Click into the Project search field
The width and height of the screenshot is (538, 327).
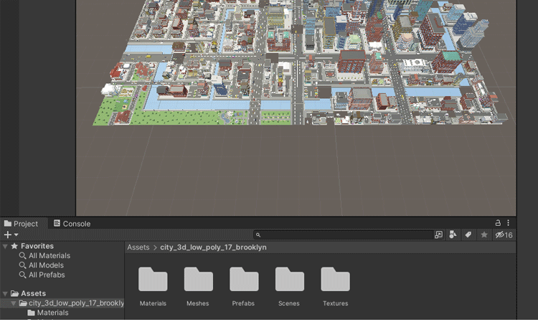[x=344, y=234]
